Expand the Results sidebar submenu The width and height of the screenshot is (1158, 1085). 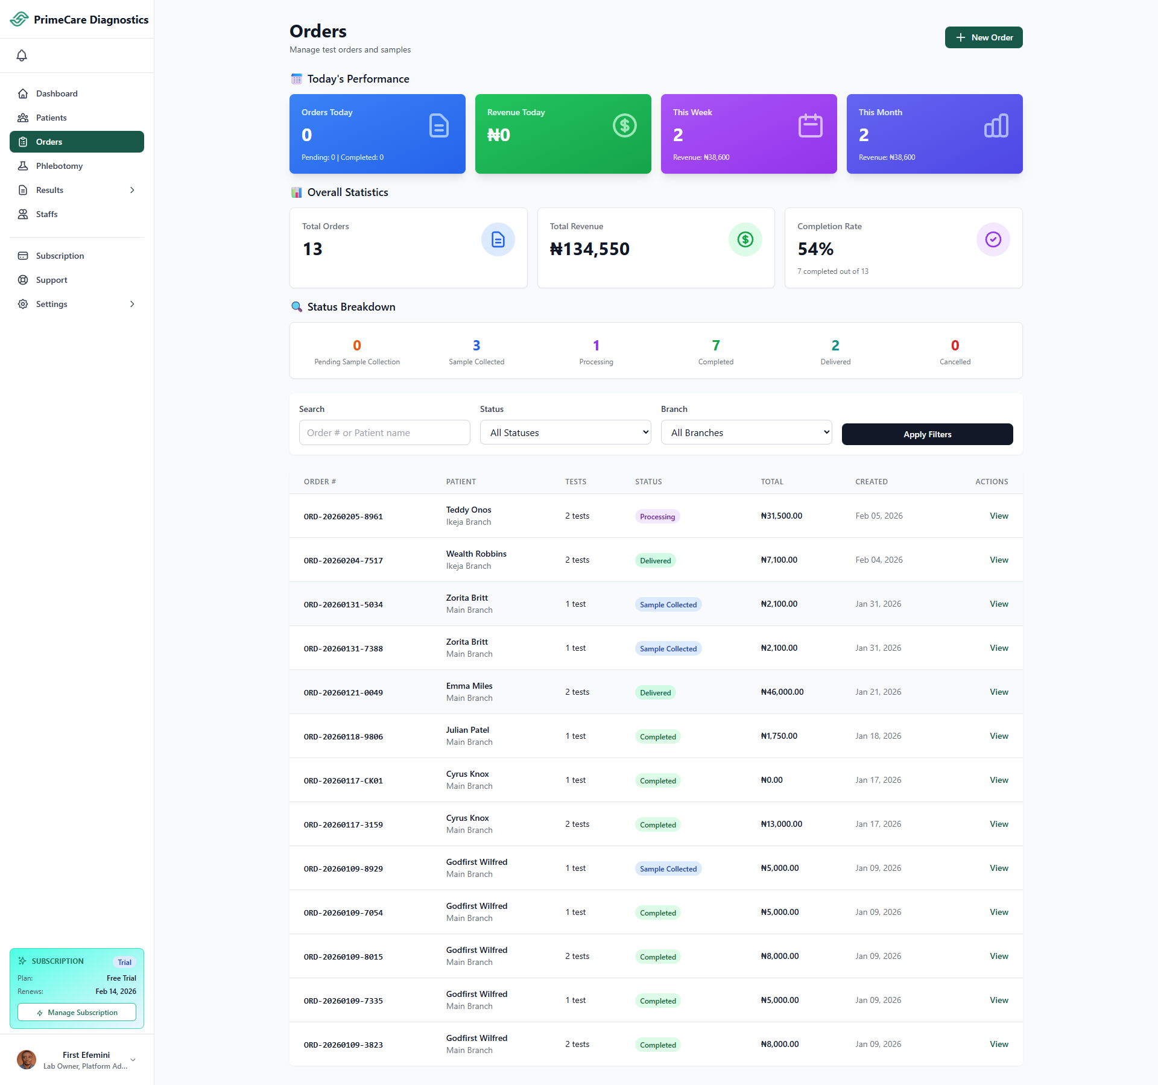coord(132,190)
